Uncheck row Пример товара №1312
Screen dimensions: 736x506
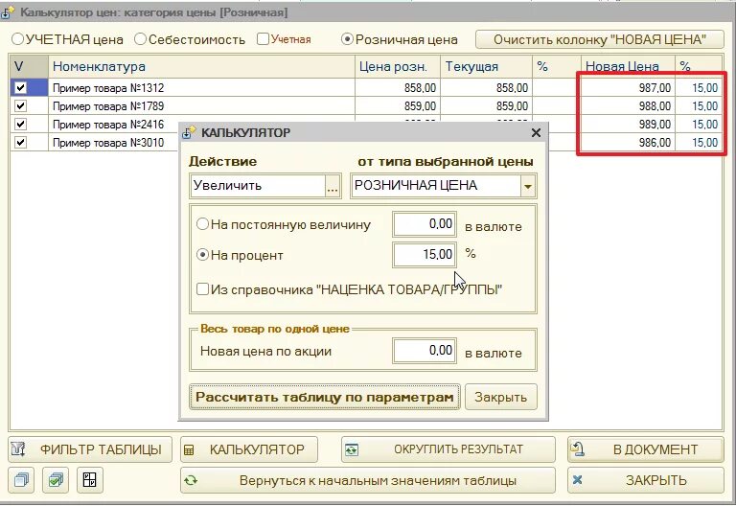pos(20,87)
